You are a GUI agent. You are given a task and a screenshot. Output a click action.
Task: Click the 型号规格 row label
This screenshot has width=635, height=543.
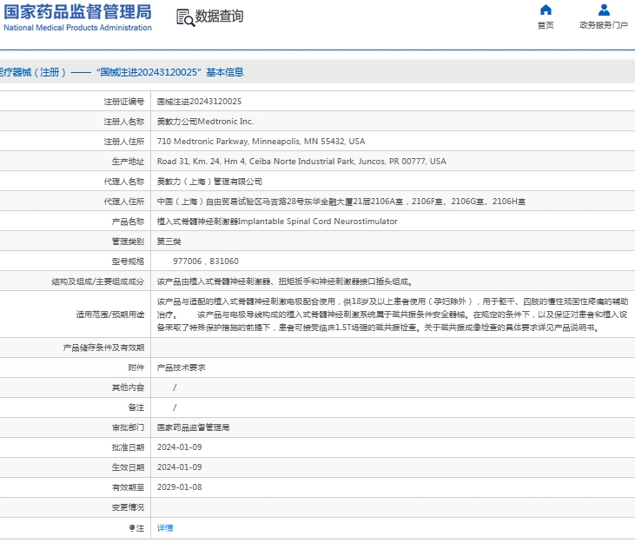point(128,262)
